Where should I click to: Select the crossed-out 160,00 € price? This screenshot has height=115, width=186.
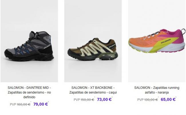23,104
